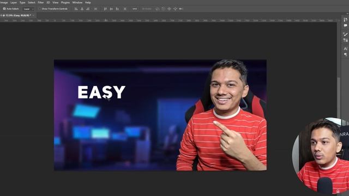The height and width of the screenshot is (196, 349).
Task: Click Align left edges icon
Action: (76, 9)
